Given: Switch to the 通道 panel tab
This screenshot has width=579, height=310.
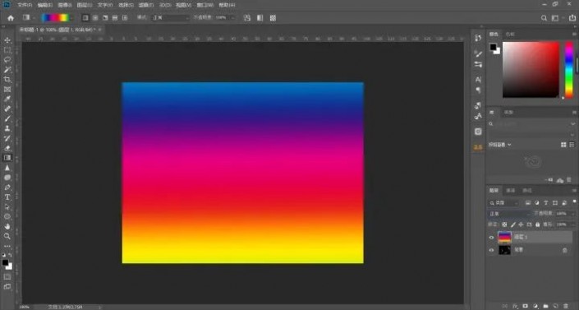Looking at the screenshot, I should 511,191.
